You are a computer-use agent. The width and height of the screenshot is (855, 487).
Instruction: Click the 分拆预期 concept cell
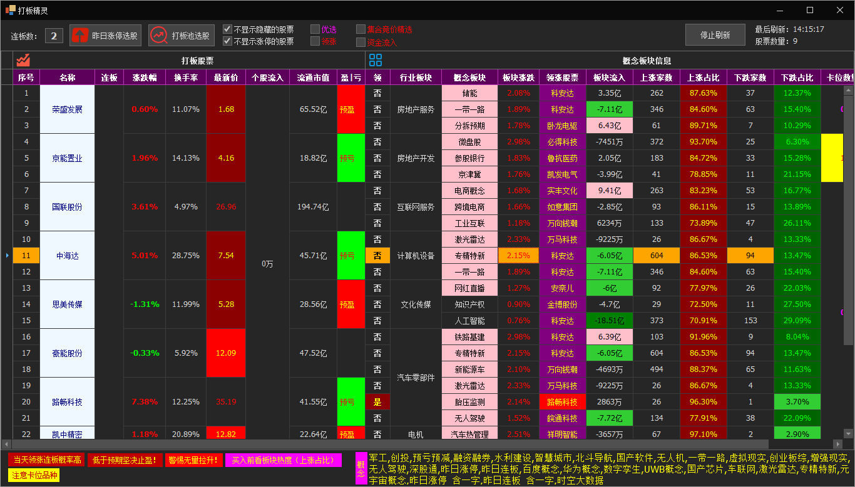(469, 125)
